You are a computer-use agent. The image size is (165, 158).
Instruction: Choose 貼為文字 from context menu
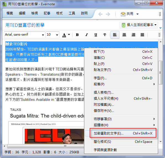[121, 70]
